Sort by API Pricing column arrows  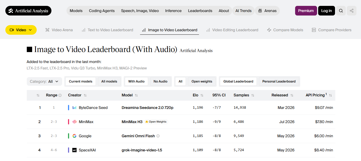click(330, 95)
